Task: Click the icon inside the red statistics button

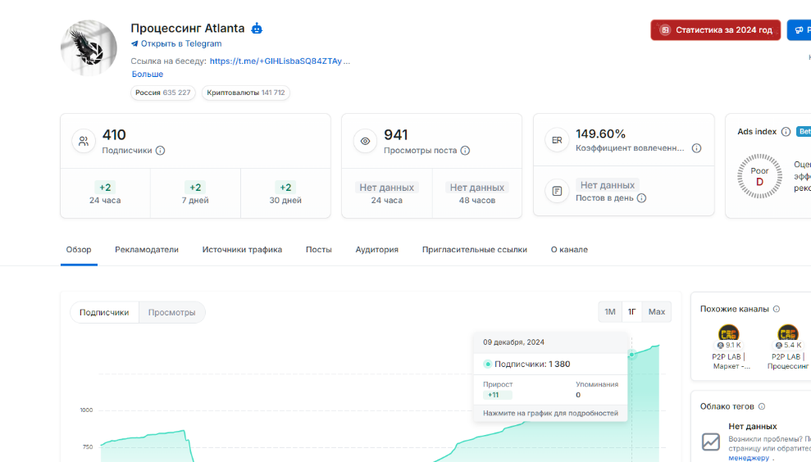Action: (665, 30)
